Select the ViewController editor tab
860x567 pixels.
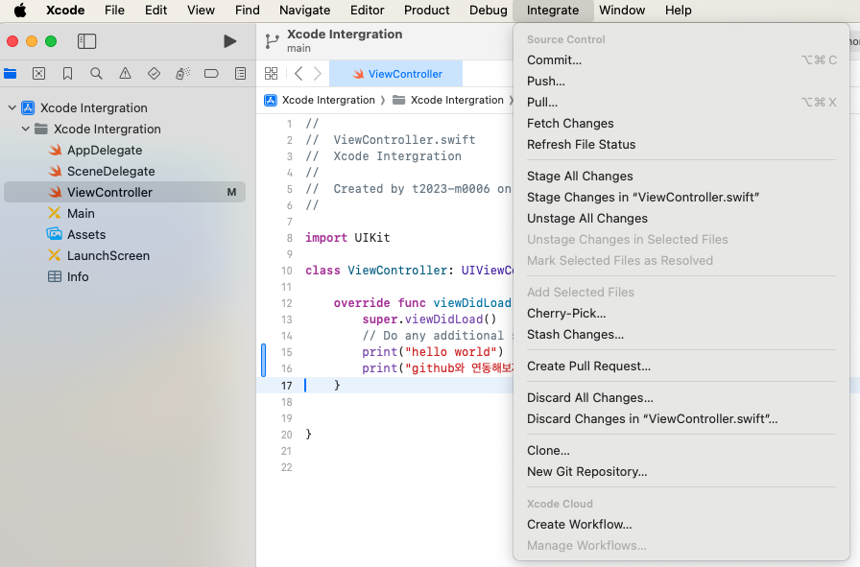pos(396,74)
